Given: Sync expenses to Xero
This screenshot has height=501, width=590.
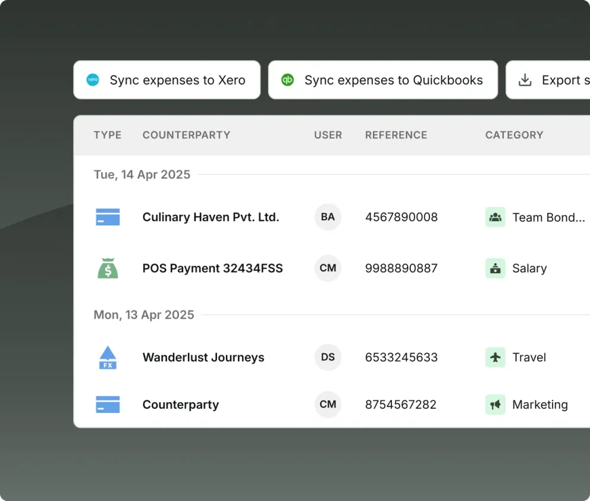Looking at the screenshot, I should pos(167,80).
